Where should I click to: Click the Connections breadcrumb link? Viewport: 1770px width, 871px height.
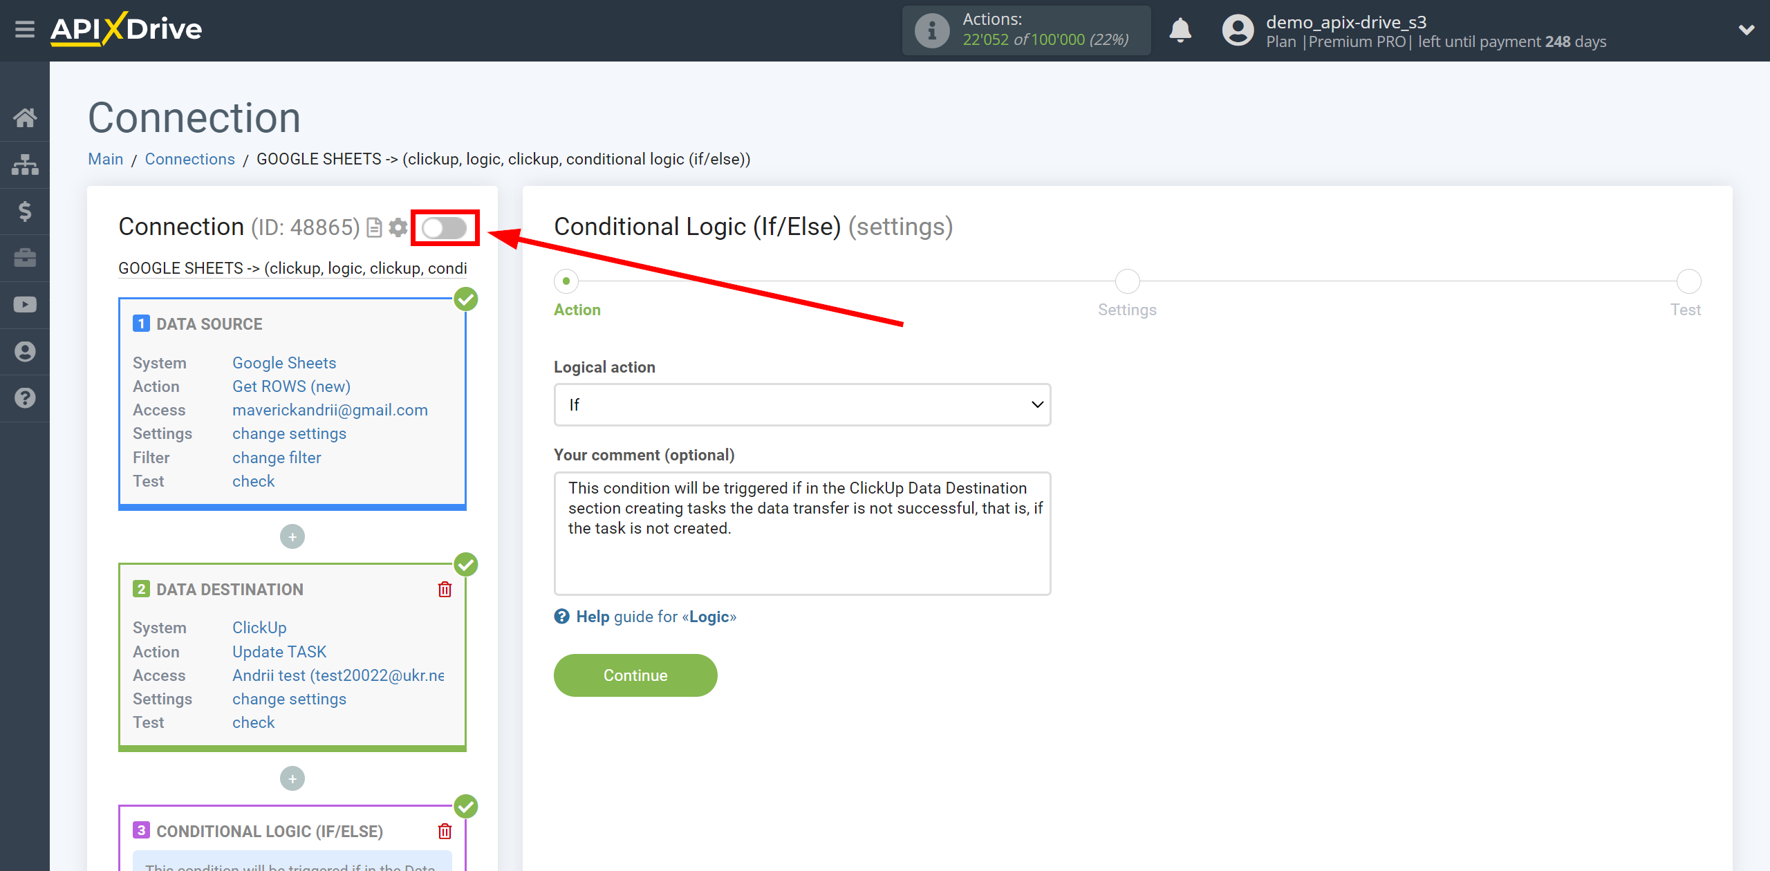[x=190, y=160]
